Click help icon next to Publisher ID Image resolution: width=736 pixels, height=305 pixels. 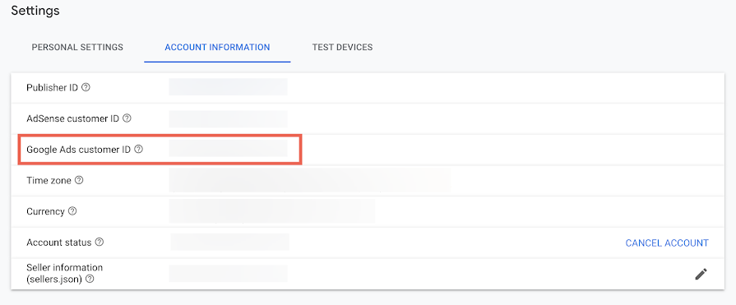pos(86,87)
